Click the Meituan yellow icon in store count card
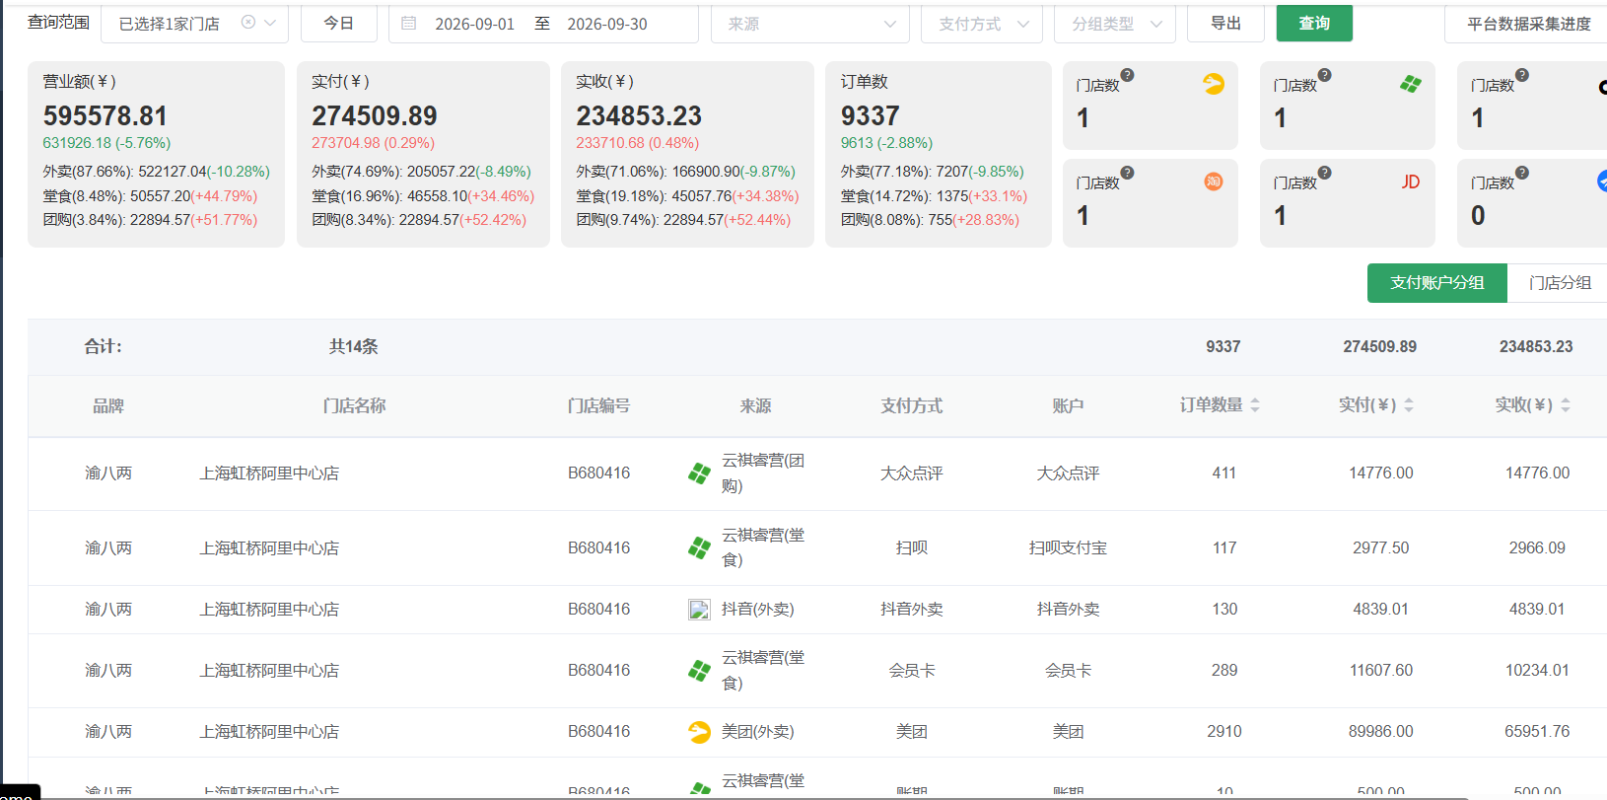Image resolution: width=1607 pixels, height=800 pixels. click(x=1214, y=84)
